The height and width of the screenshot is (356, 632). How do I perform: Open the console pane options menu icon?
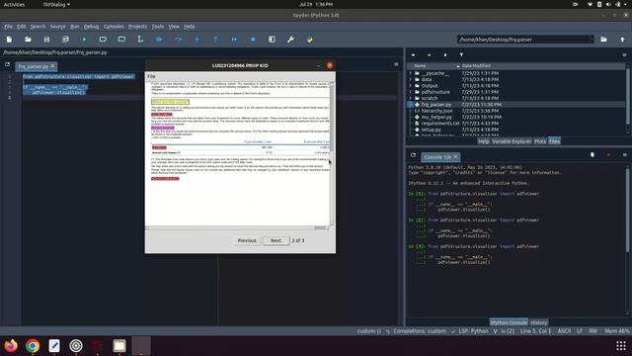[x=624, y=155]
